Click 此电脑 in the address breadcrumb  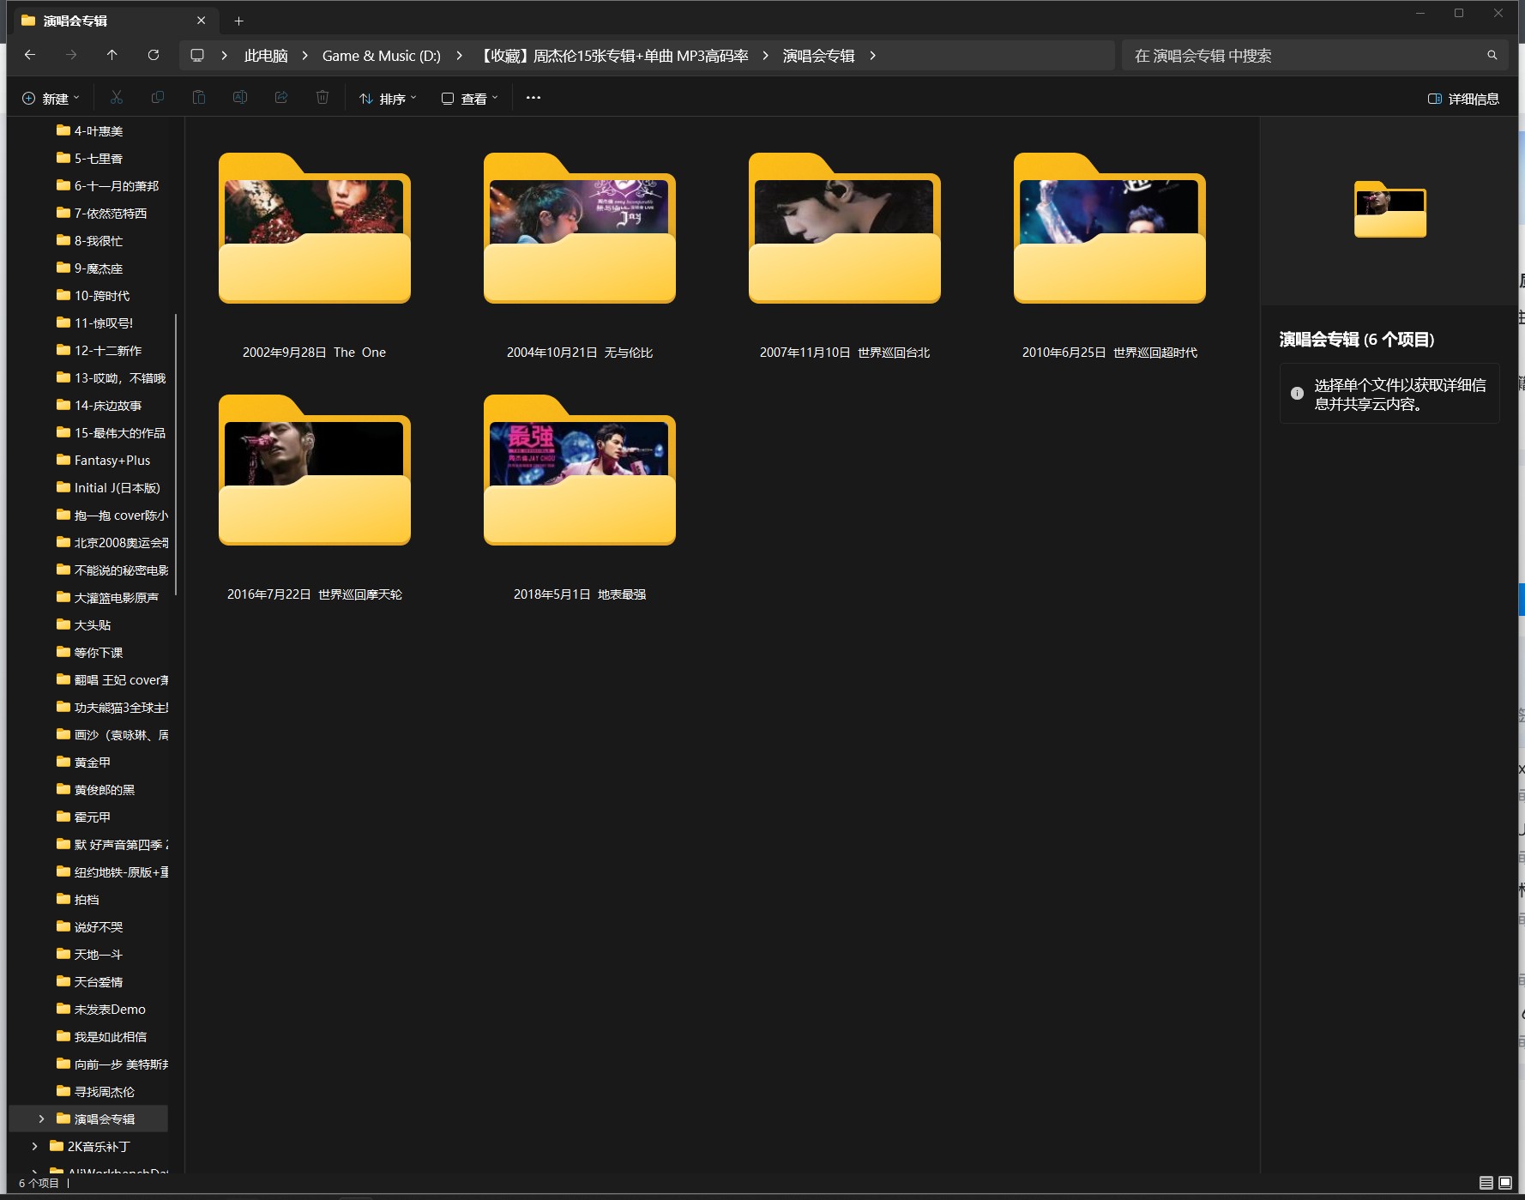(x=266, y=56)
